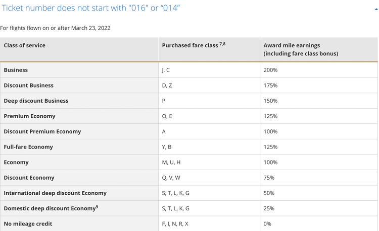
Task: Select the Discount Business row label
Action: tap(28, 86)
